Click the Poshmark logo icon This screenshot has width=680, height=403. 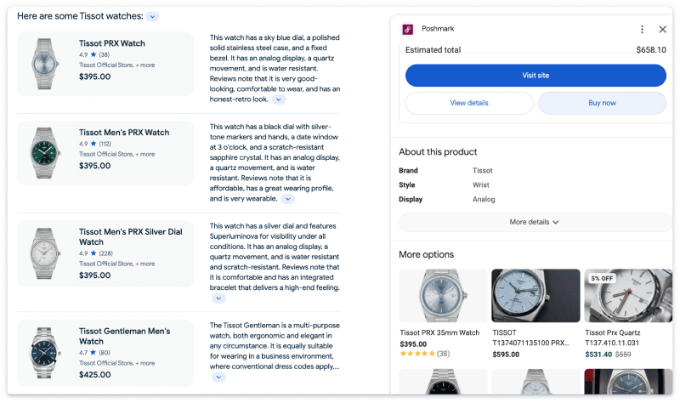(x=408, y=29)
